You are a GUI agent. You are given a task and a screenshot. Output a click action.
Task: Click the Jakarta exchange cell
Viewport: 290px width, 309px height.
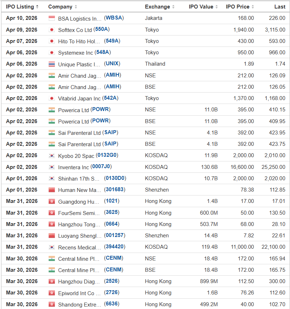tap(154, 18)
